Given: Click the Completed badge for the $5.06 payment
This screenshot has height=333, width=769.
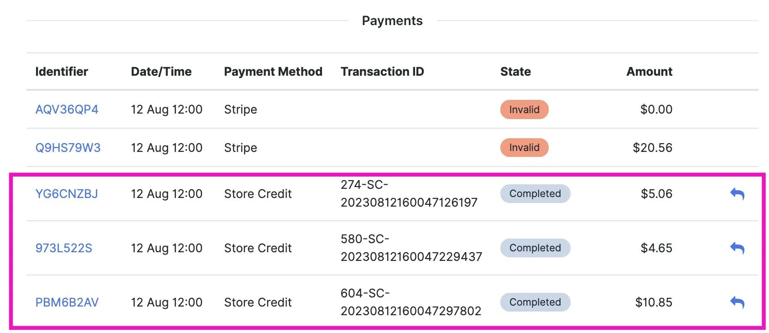Looking at the screenshot, I should point(535,194).
